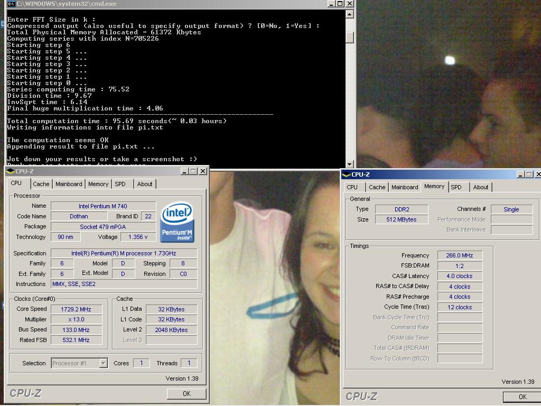This screenshot has width=541, height=406.
Task: Click the right CPU-Z window title icon
Action: click(346, 174)
